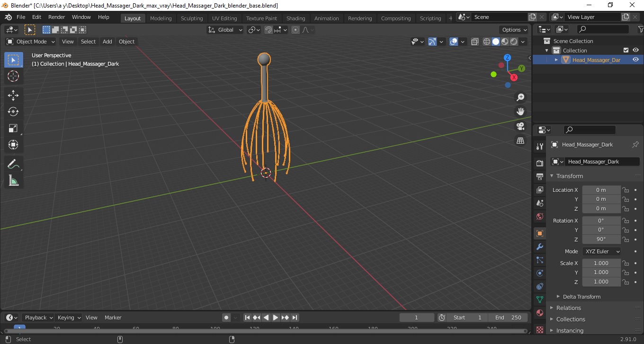Expand Head_Massager_Dar in the outliner

556,60
